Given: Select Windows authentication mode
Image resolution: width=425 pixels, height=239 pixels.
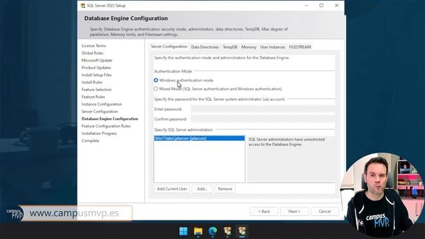Looking at the screenshot, I should pyautogui.click(x=156, y=80).
